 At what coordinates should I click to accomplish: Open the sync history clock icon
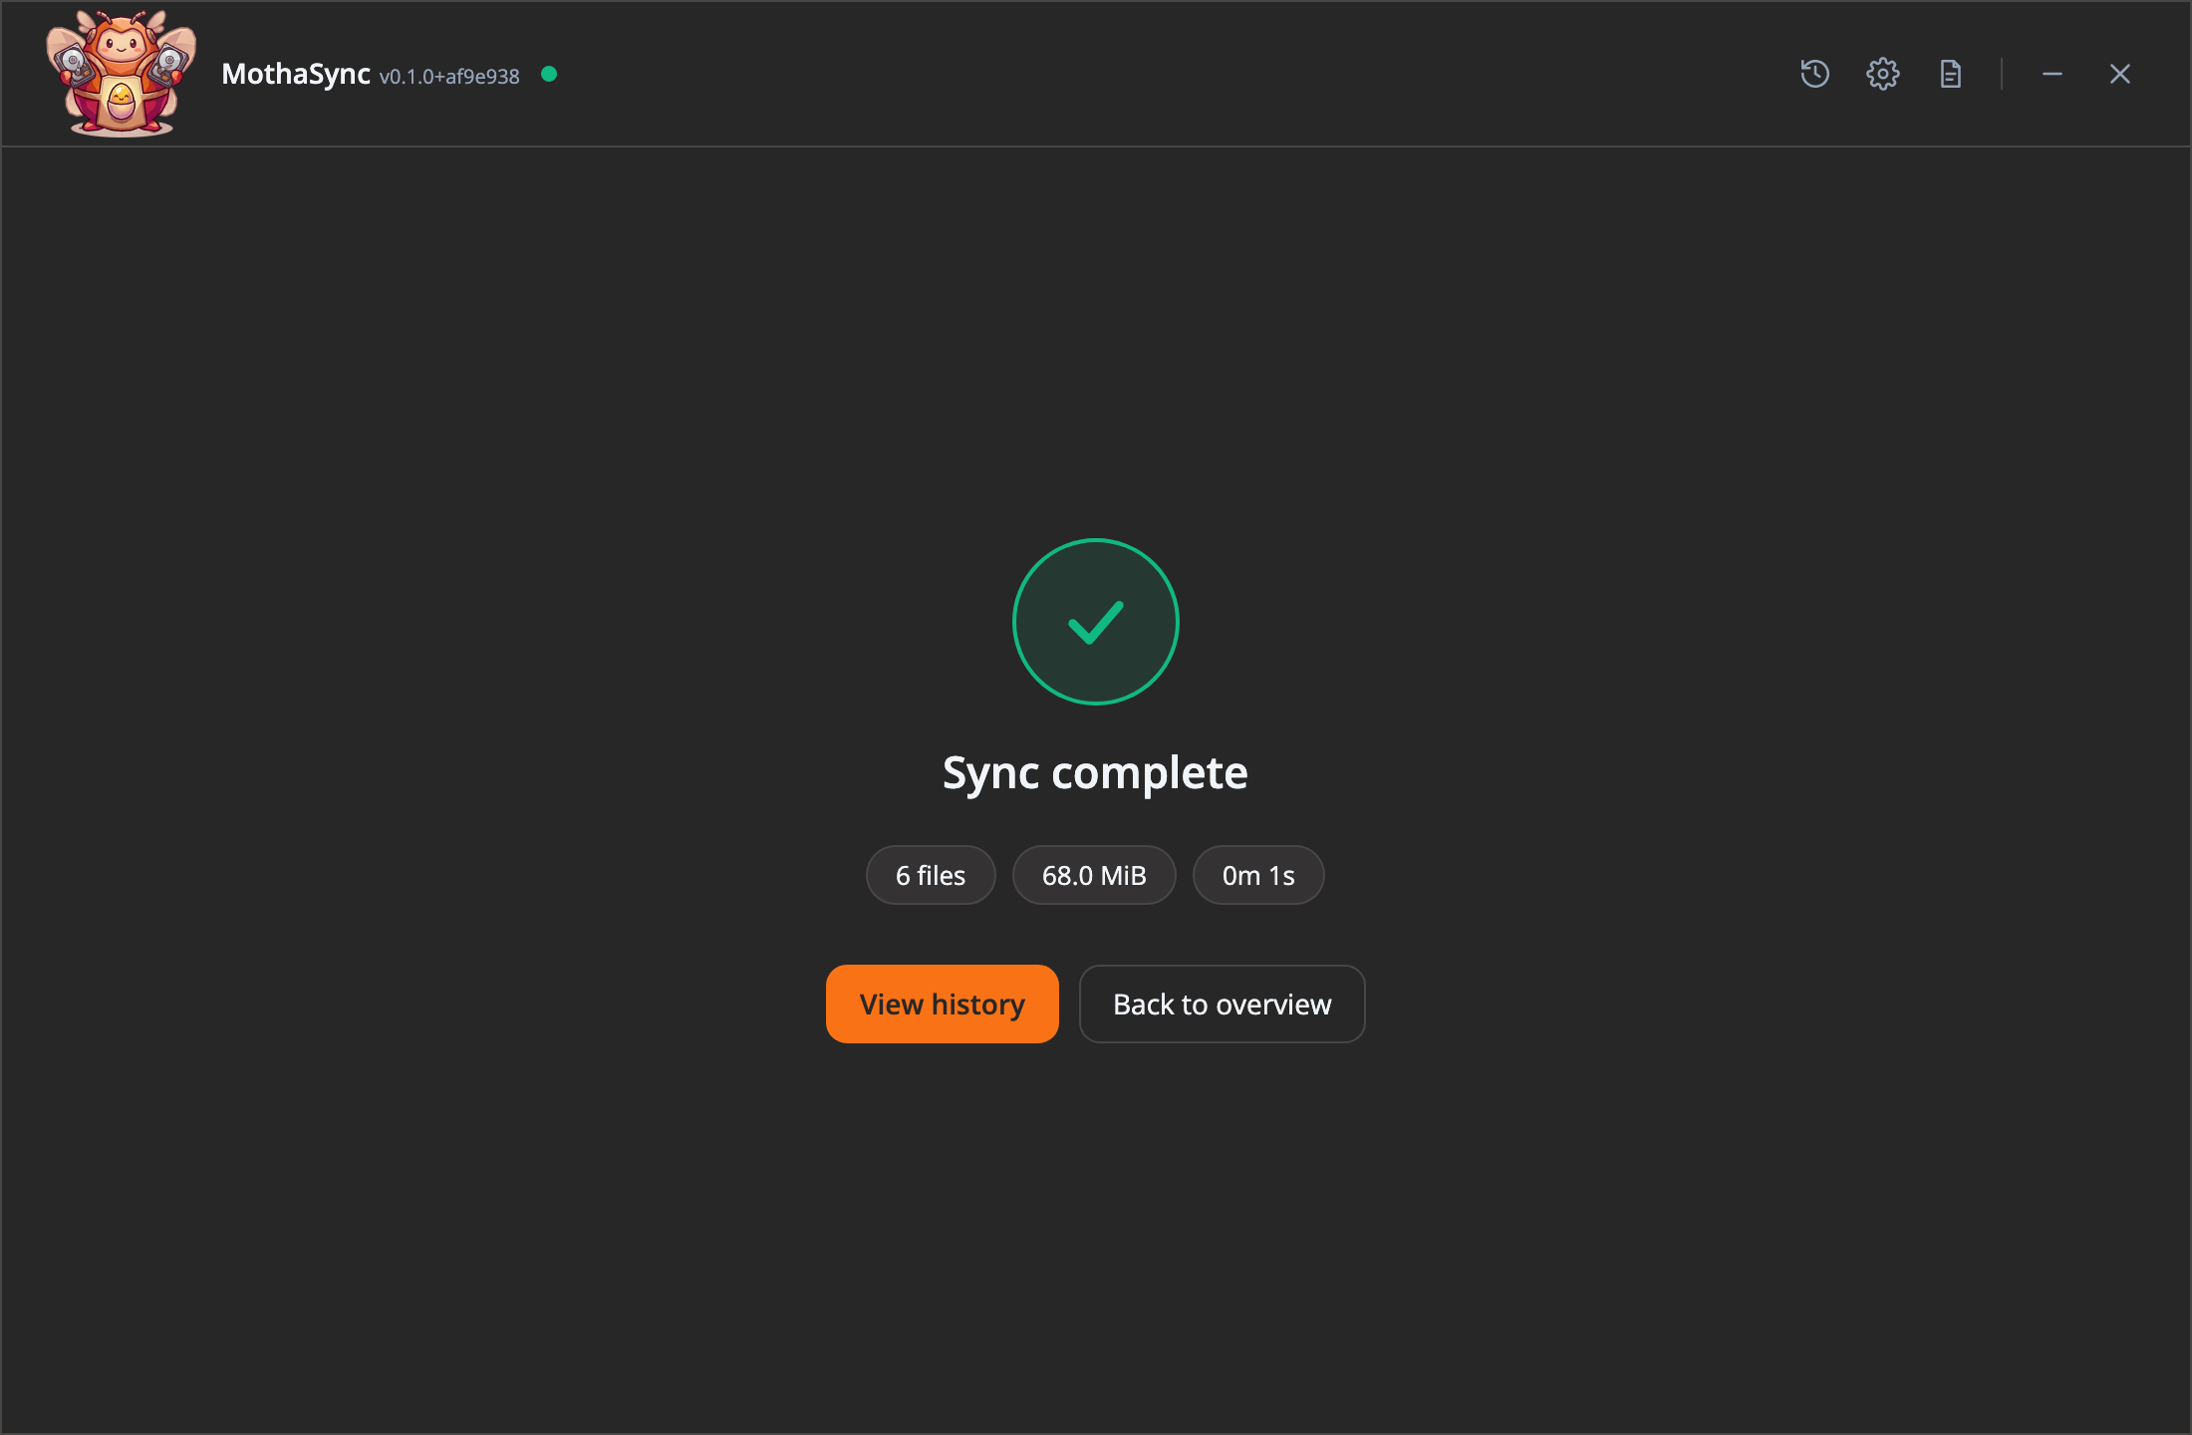(x=1814, y=74)
